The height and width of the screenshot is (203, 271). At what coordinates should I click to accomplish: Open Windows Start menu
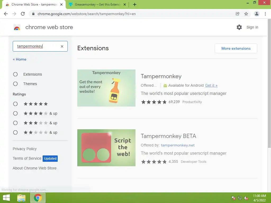point(6,198)
